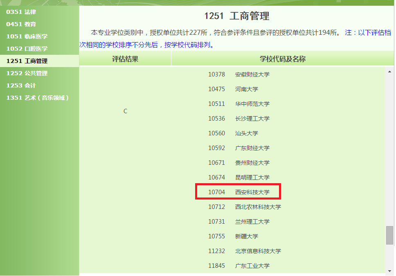The width and height of the screenshot is (396, 276).
Task: Select 0451 教育 in the sidebar
Action: coord(21,24)
